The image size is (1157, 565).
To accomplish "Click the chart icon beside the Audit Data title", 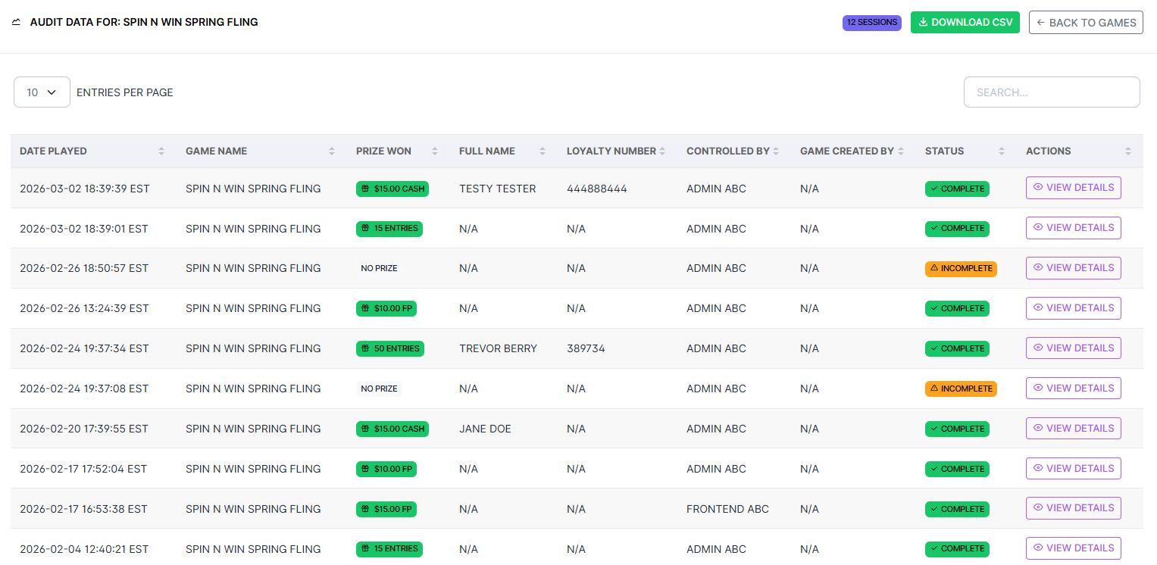I will [x=16, y=22].
